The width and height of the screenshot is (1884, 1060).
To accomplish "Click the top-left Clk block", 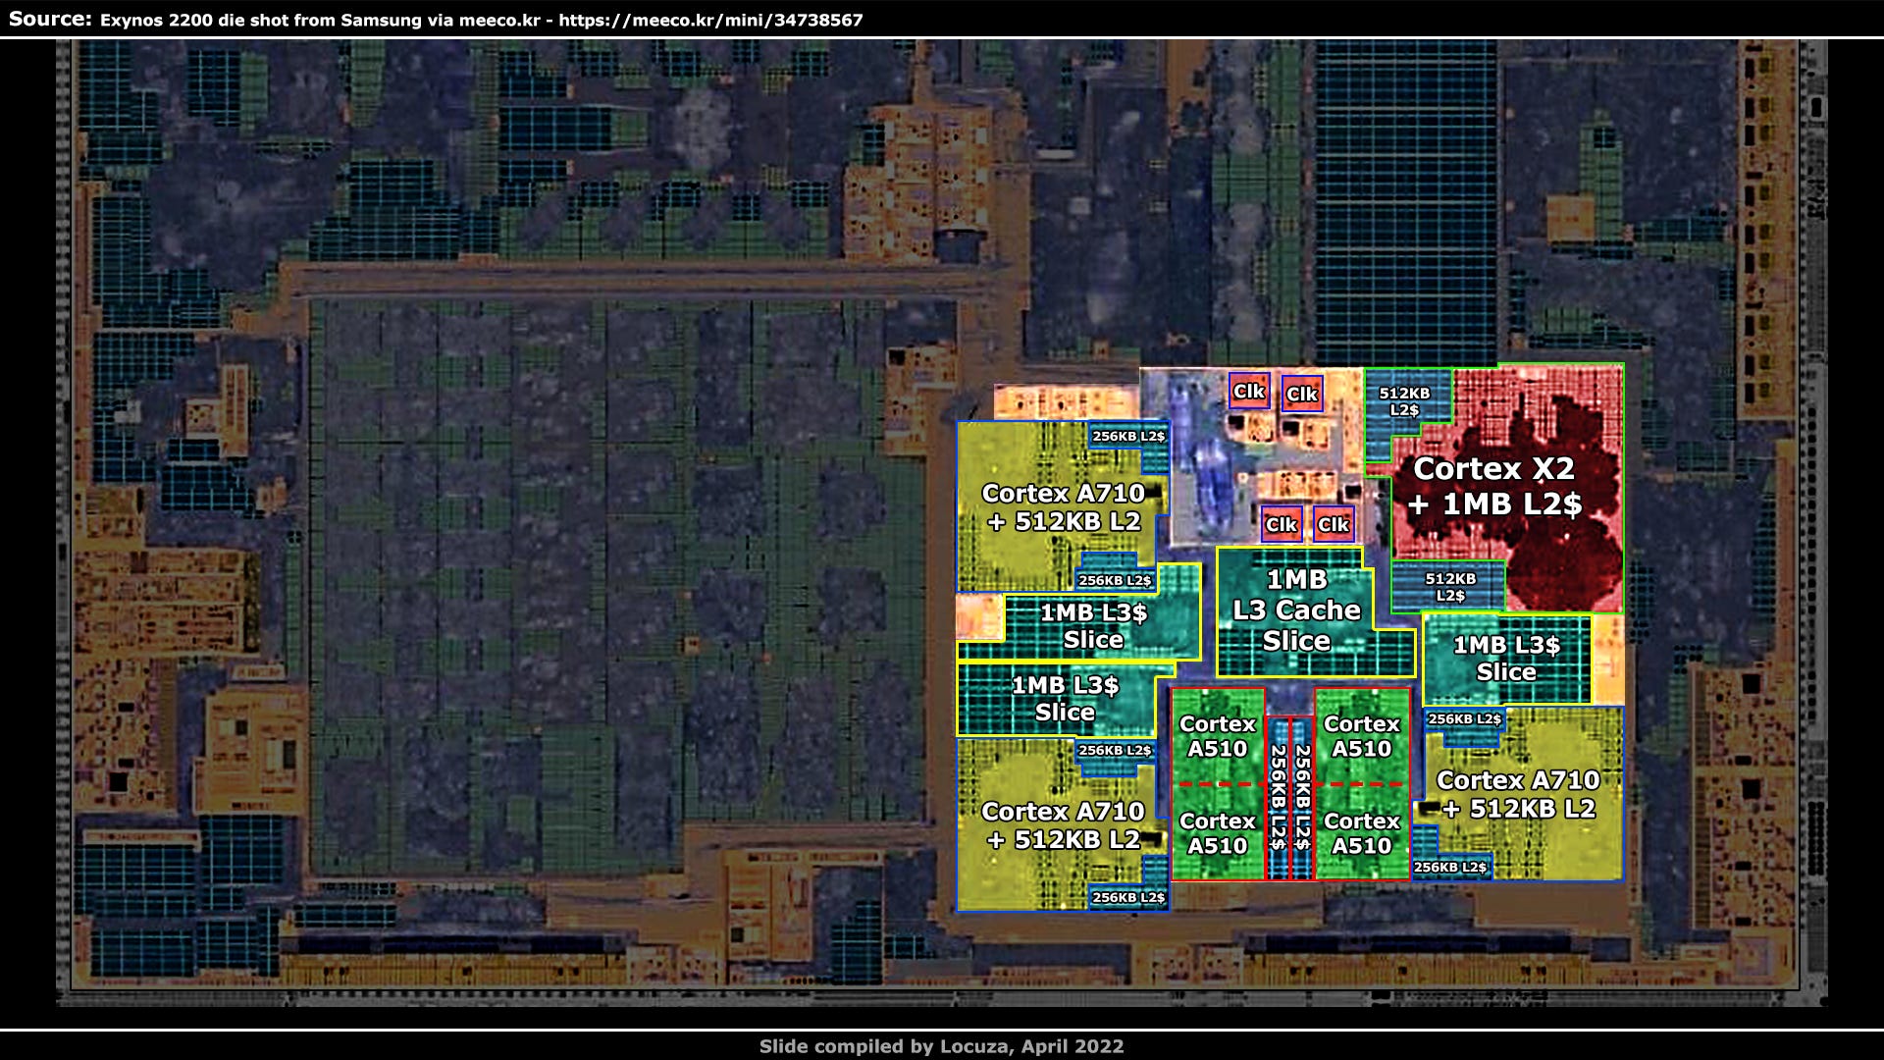I will tap(1248, 393).
